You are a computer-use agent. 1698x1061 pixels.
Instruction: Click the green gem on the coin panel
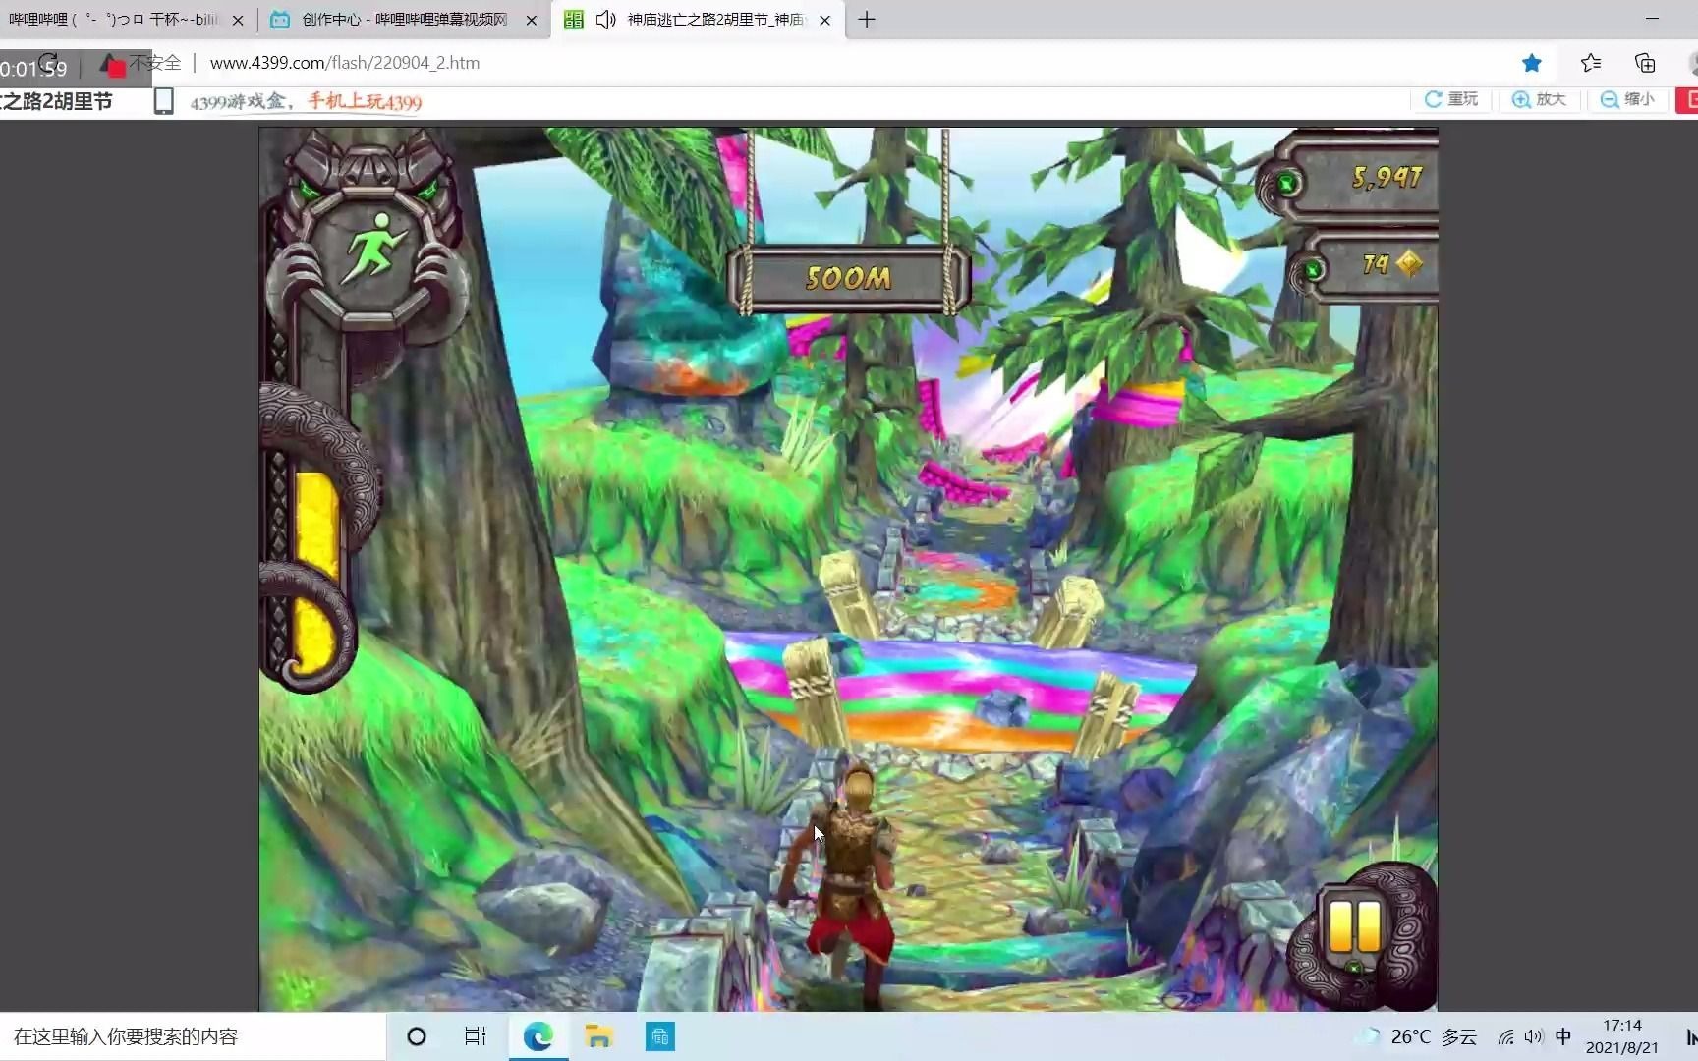pyautogui.click(x=1313, y=269)
